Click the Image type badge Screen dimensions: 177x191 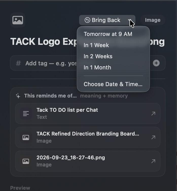click(x=153, y=20)
